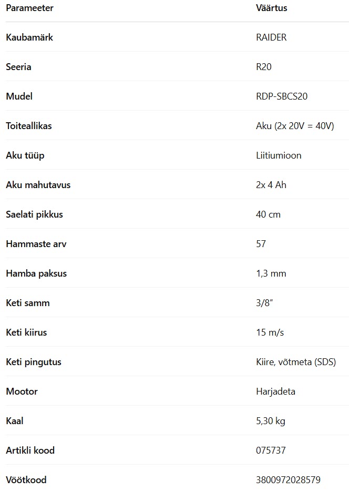This screenshot has height=490, width=349.
Task: Select the Aku (2x 20V = 40V) value
Action: (x=295, y=125)
